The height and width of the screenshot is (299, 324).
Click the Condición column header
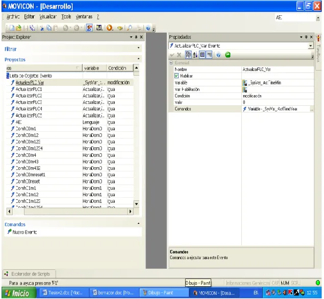[120, 68]
